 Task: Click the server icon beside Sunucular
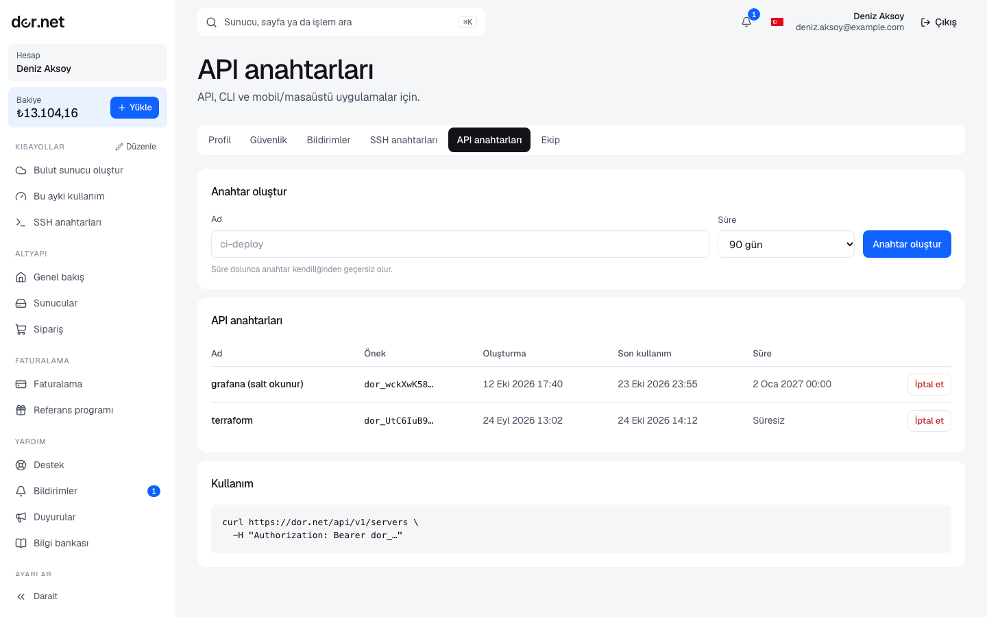pyautogui.click(x=21, y=303)
